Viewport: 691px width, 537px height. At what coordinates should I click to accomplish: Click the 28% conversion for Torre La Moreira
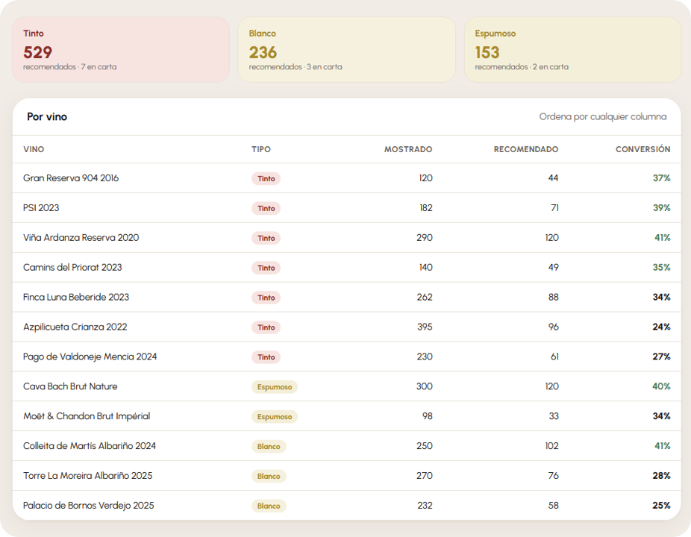tap(661, 476)
